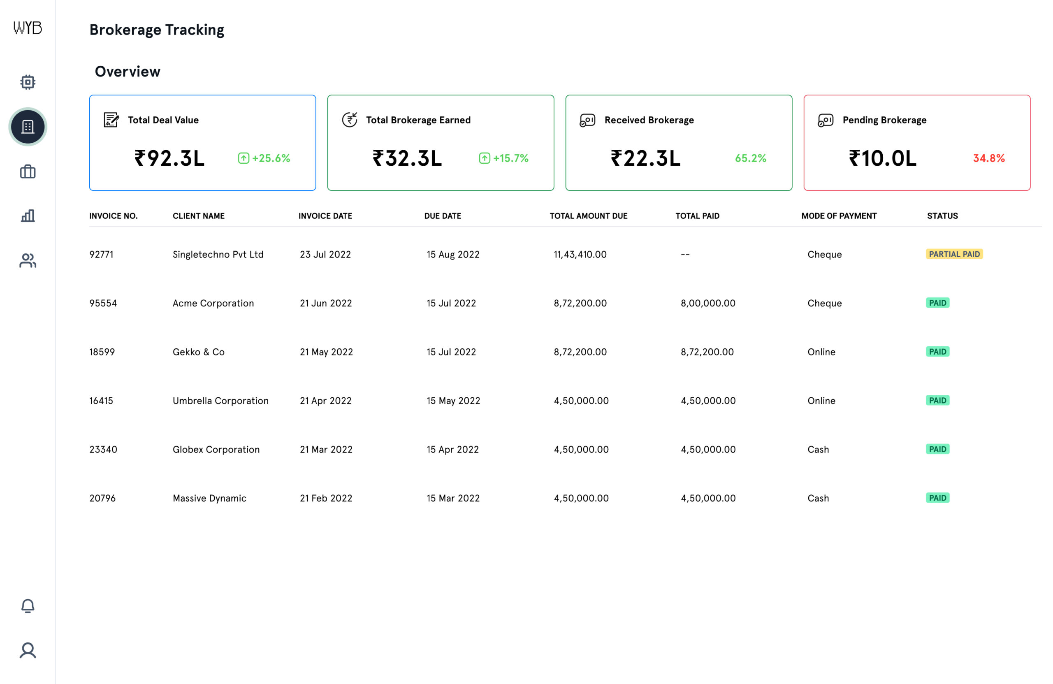Sort by Total Amount Due header

pos(588,216)
